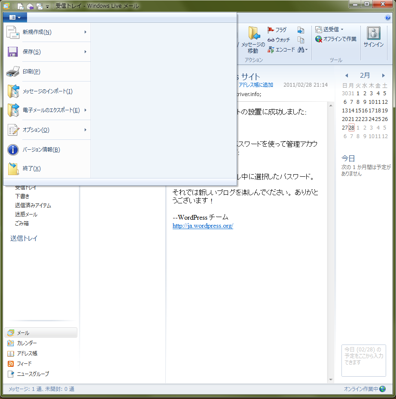Click the Sign in (サインイン) icon
Screen dimensions: 396x399
point(373,33)
